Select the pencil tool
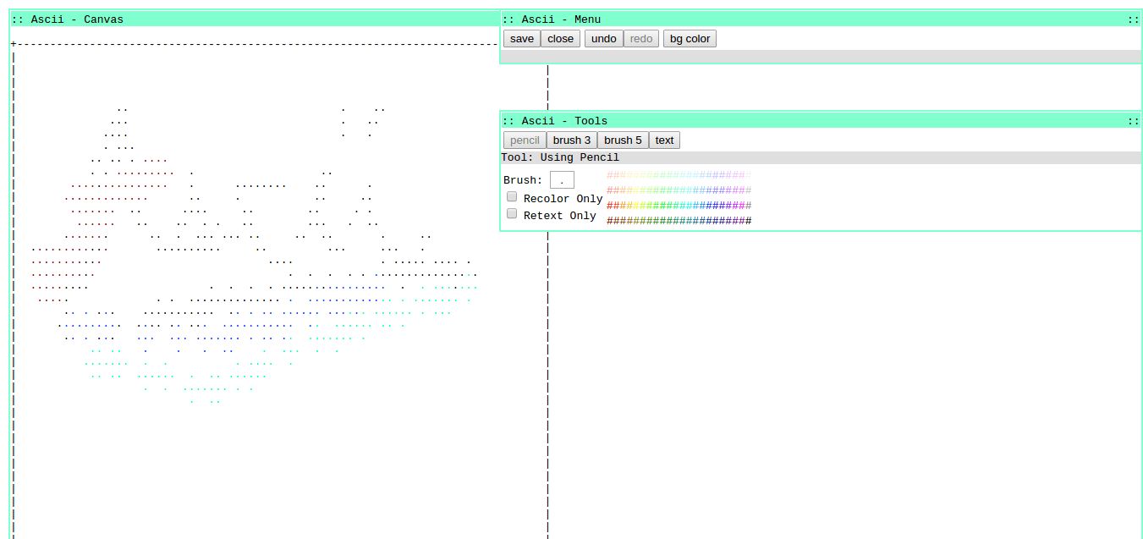Screen dimensions: 1143x539 [x=525, y=140]
